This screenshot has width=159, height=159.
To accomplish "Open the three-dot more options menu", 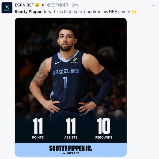I will point(154,5).
